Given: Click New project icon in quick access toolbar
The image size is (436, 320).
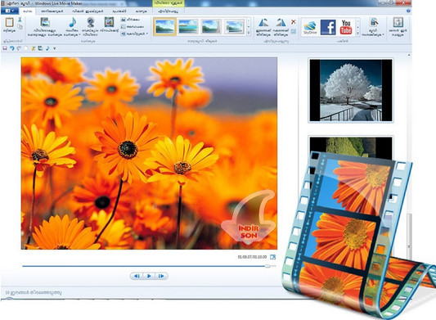Looking at the screenshot, I should [x=26, y=48].
